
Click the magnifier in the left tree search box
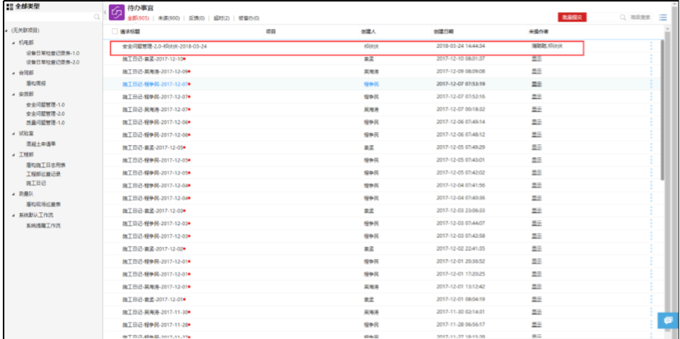97,17
